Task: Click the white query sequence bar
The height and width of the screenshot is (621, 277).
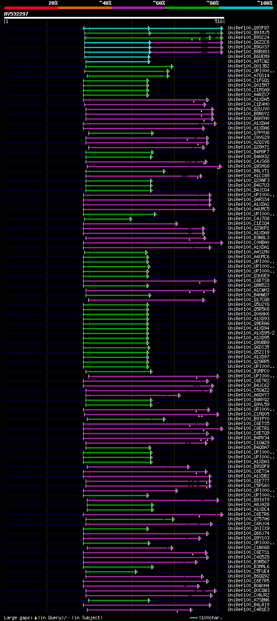Action: (x=114, y=18)
